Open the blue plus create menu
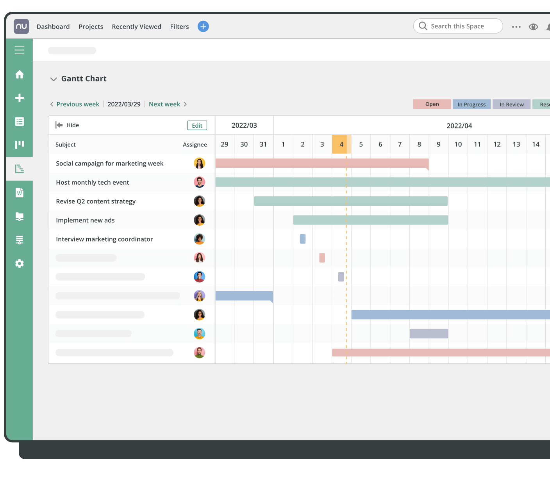The width and height of the screenshot is (550, 481). click(x=203, y=26)
